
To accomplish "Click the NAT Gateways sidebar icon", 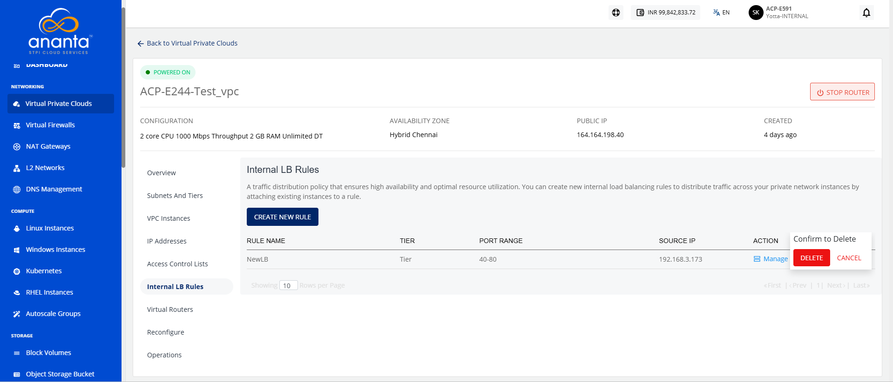I will (x=17, y=147).
